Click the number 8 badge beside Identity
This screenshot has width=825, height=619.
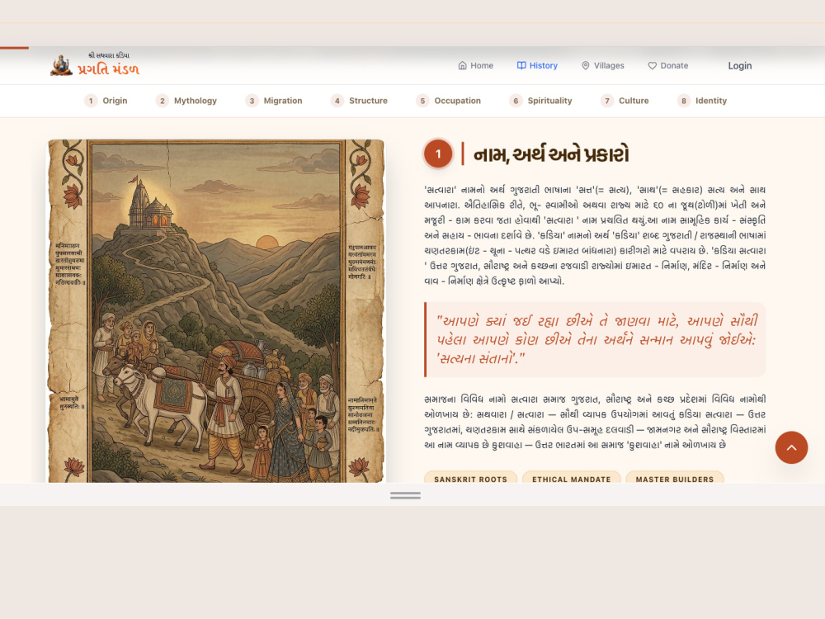click(683, 101)
